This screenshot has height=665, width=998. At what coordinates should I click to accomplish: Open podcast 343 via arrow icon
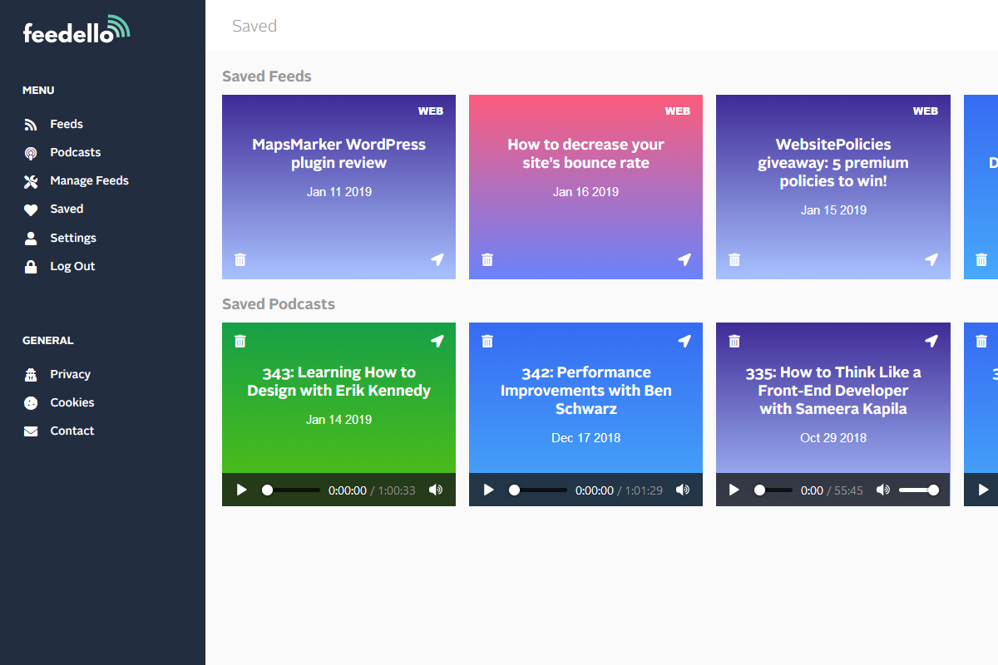click(437, 341)
